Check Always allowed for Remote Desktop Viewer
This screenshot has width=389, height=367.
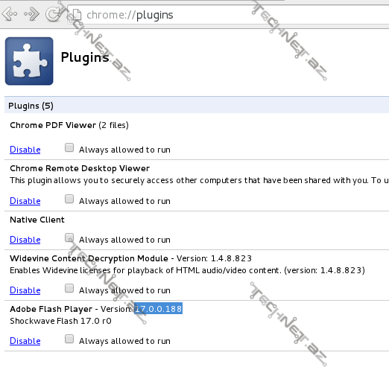69,199
